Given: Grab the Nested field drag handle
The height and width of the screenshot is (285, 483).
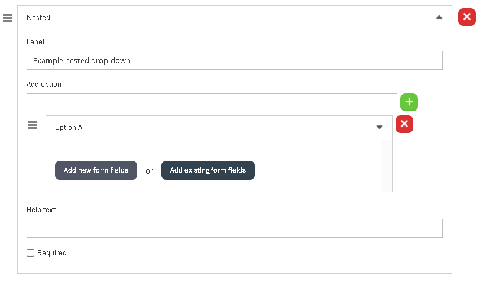Looking at the screenshot, I should [8, 18].
